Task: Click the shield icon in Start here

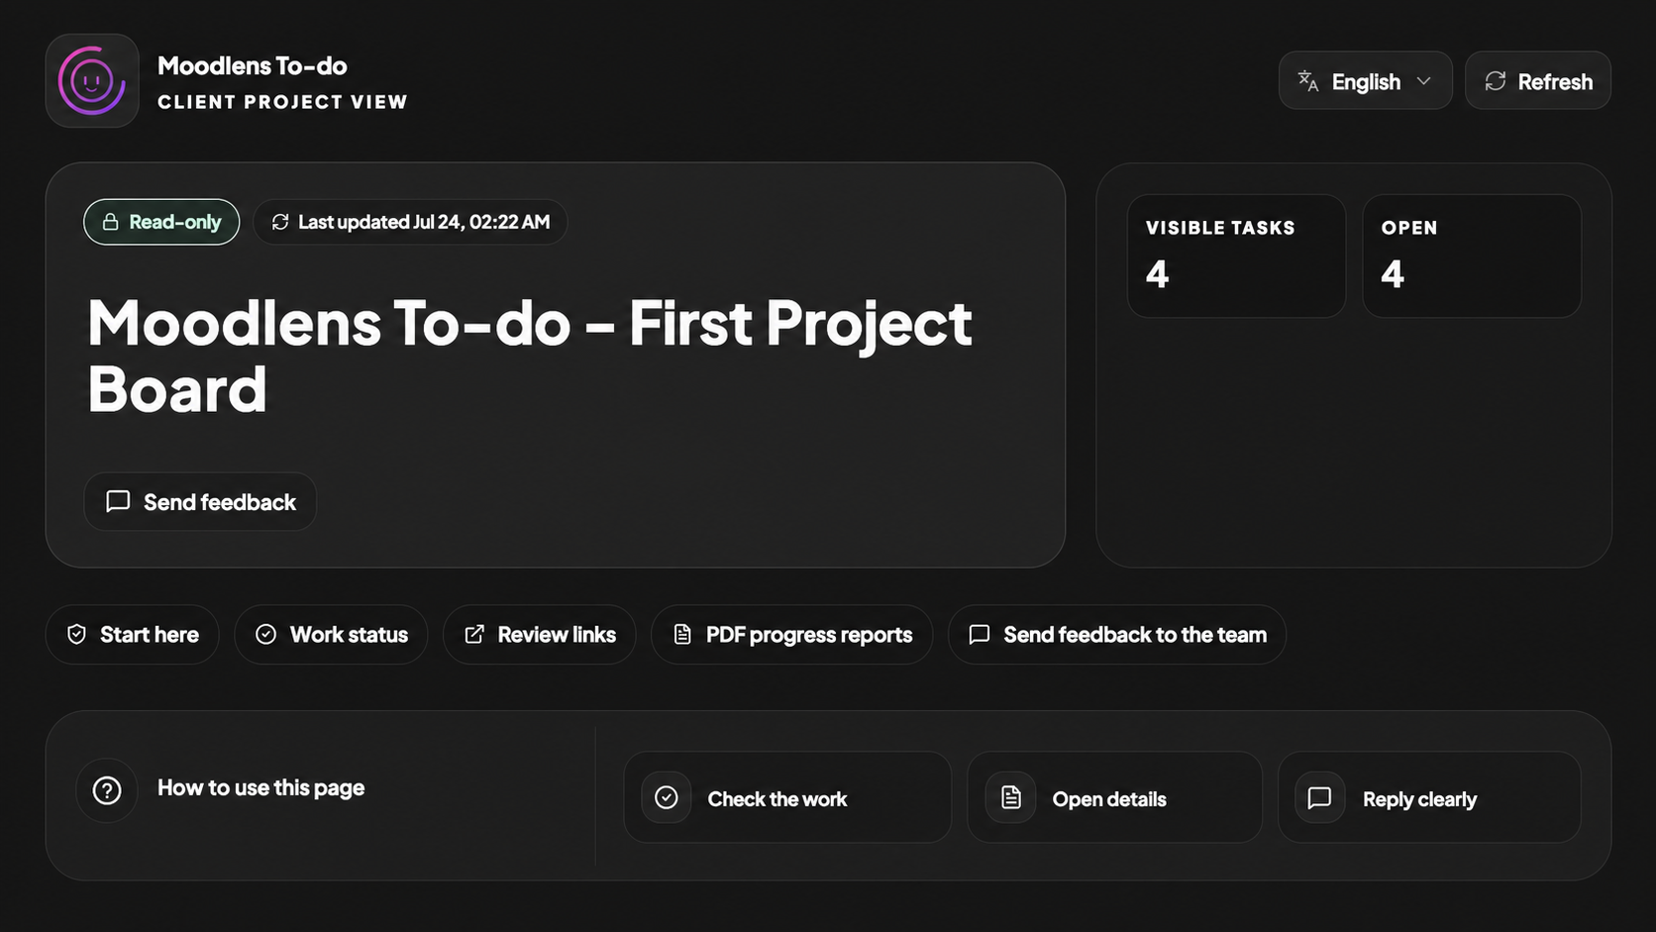Action: tap(76, 635)
